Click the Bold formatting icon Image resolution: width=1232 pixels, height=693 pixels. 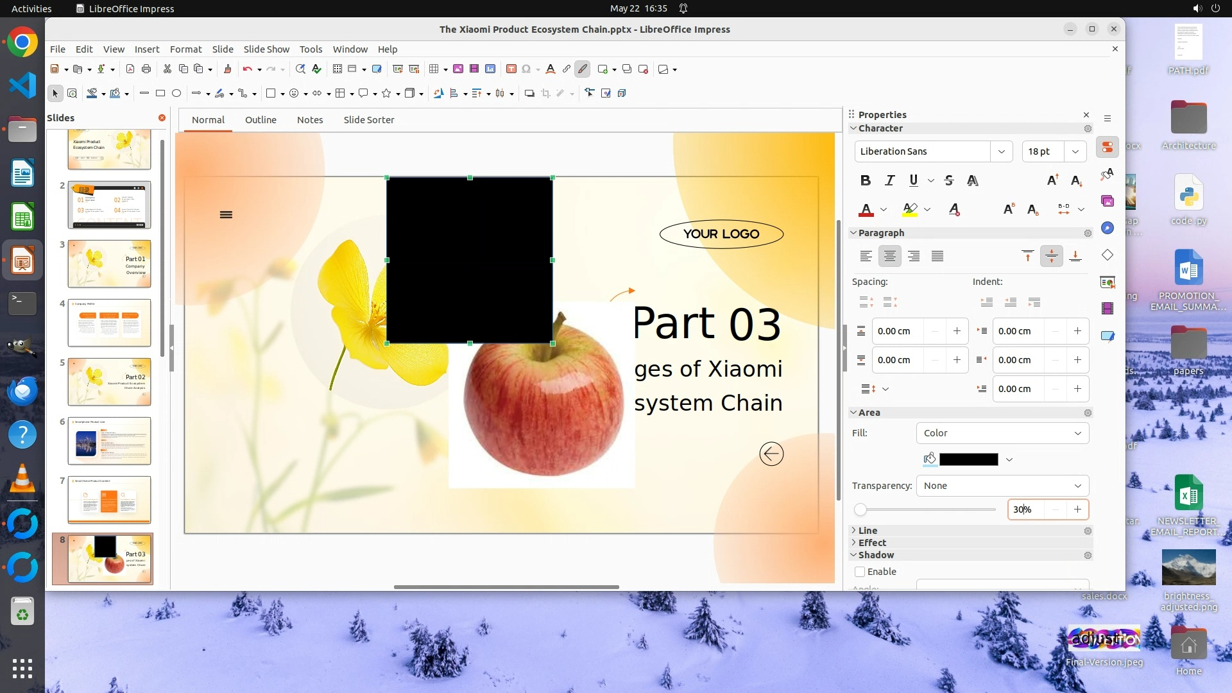[865, 180]
